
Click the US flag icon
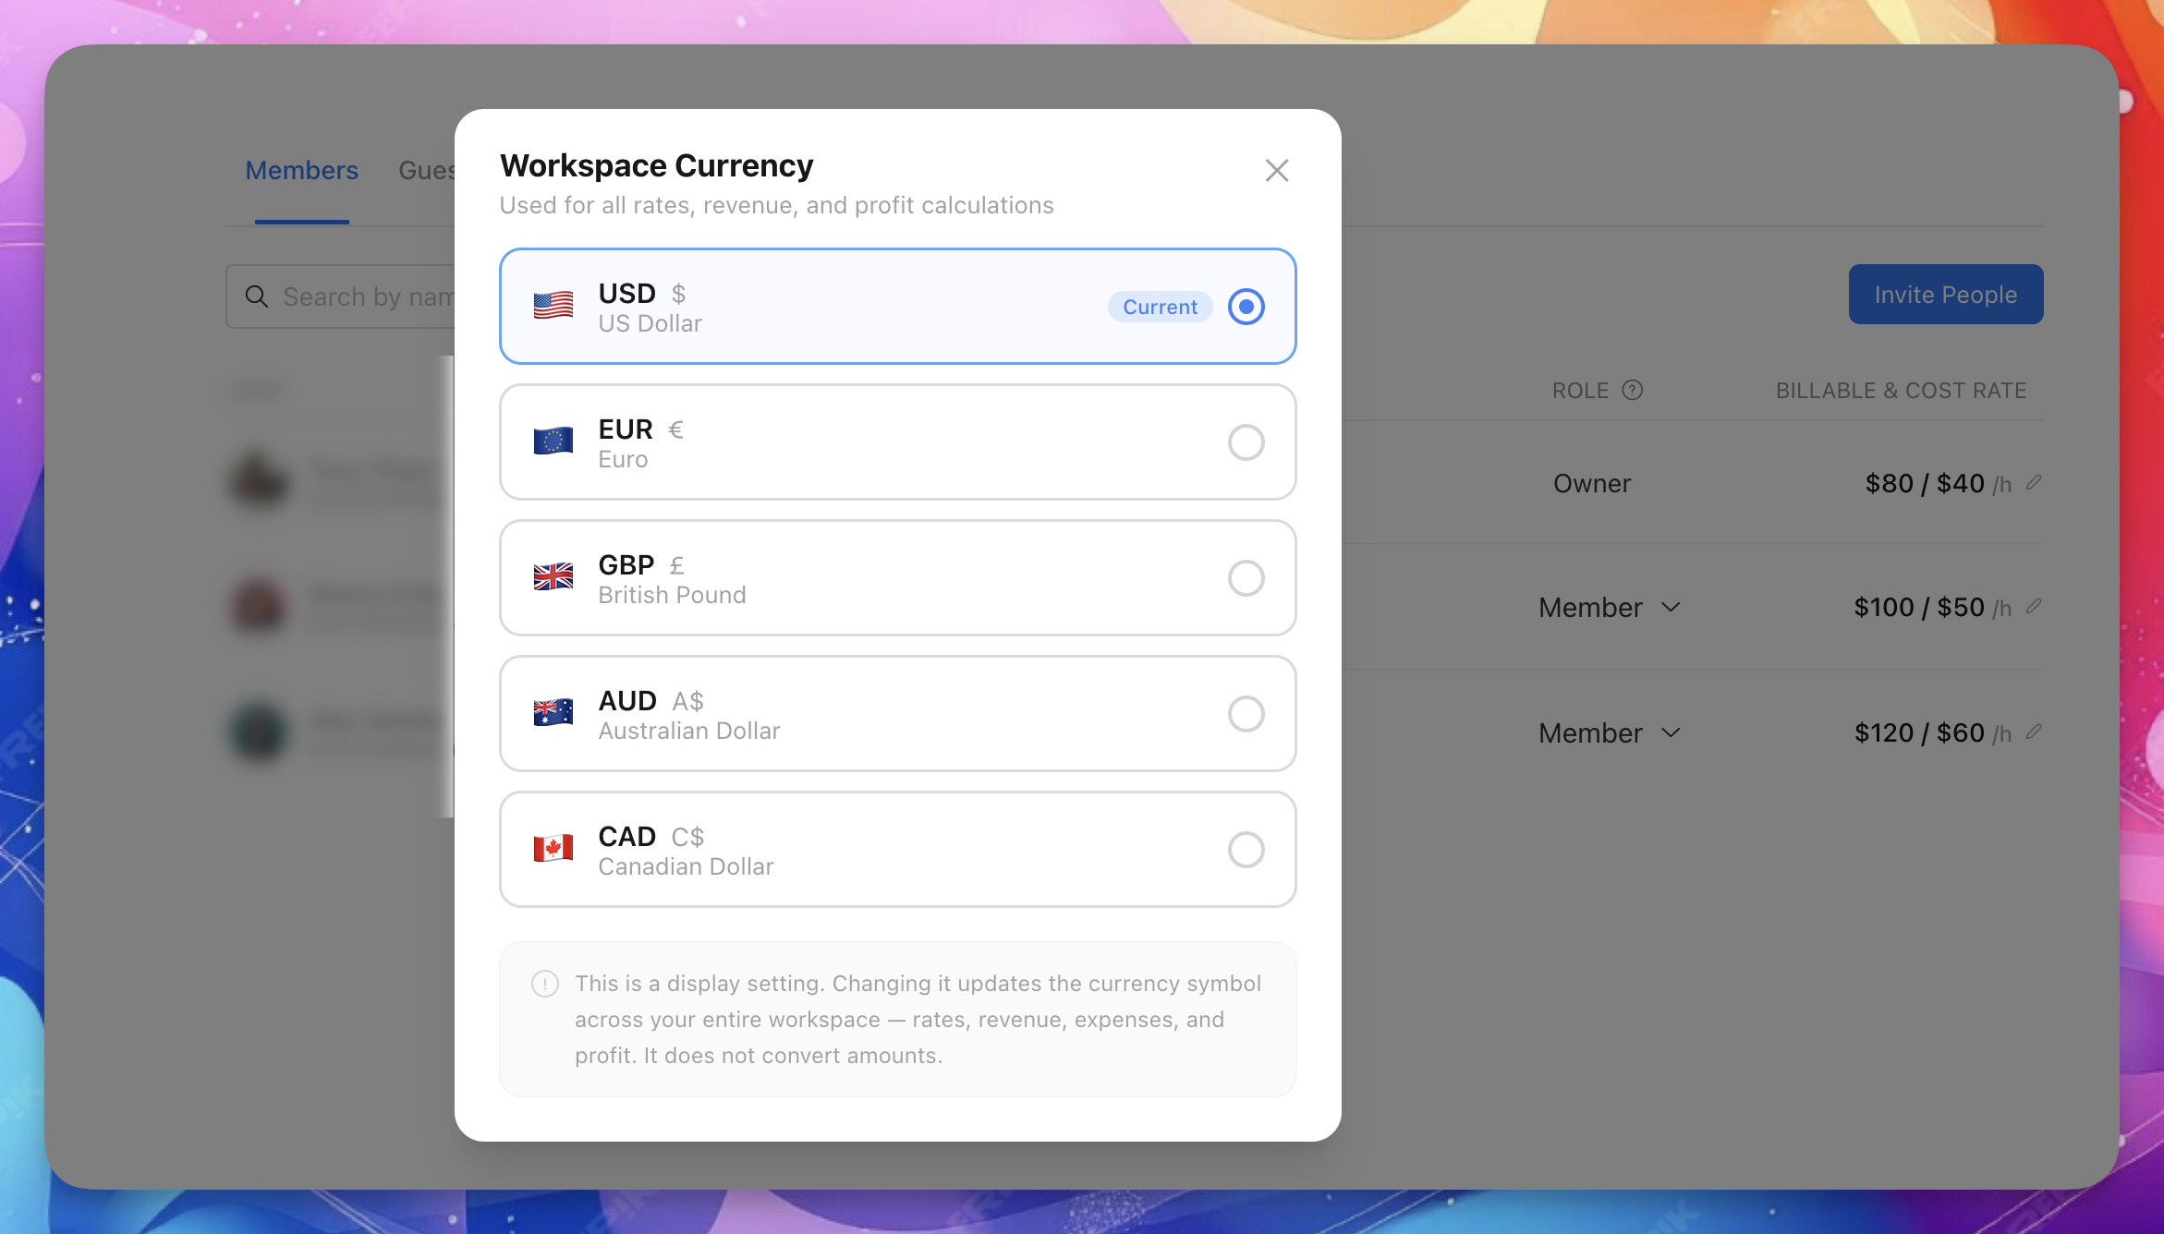tap(553, 306)
